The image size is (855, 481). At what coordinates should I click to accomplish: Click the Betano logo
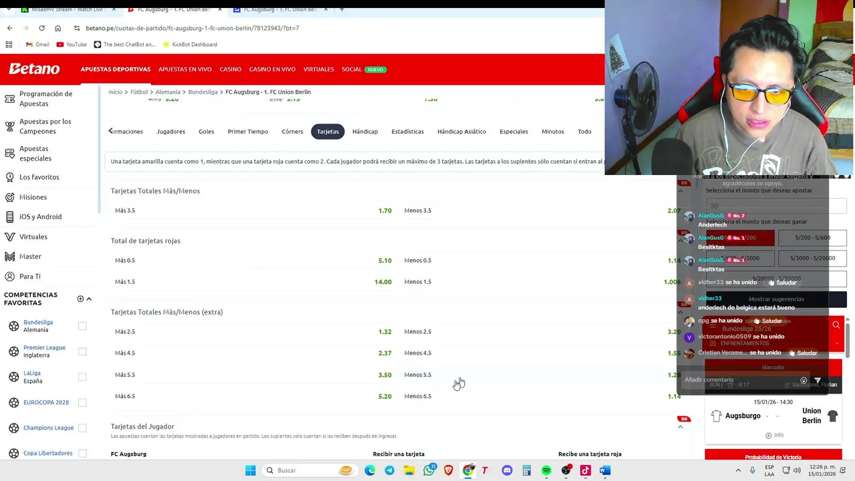coord(34,69)
